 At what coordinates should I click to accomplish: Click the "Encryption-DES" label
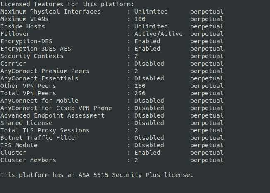(x=26, y=41)
